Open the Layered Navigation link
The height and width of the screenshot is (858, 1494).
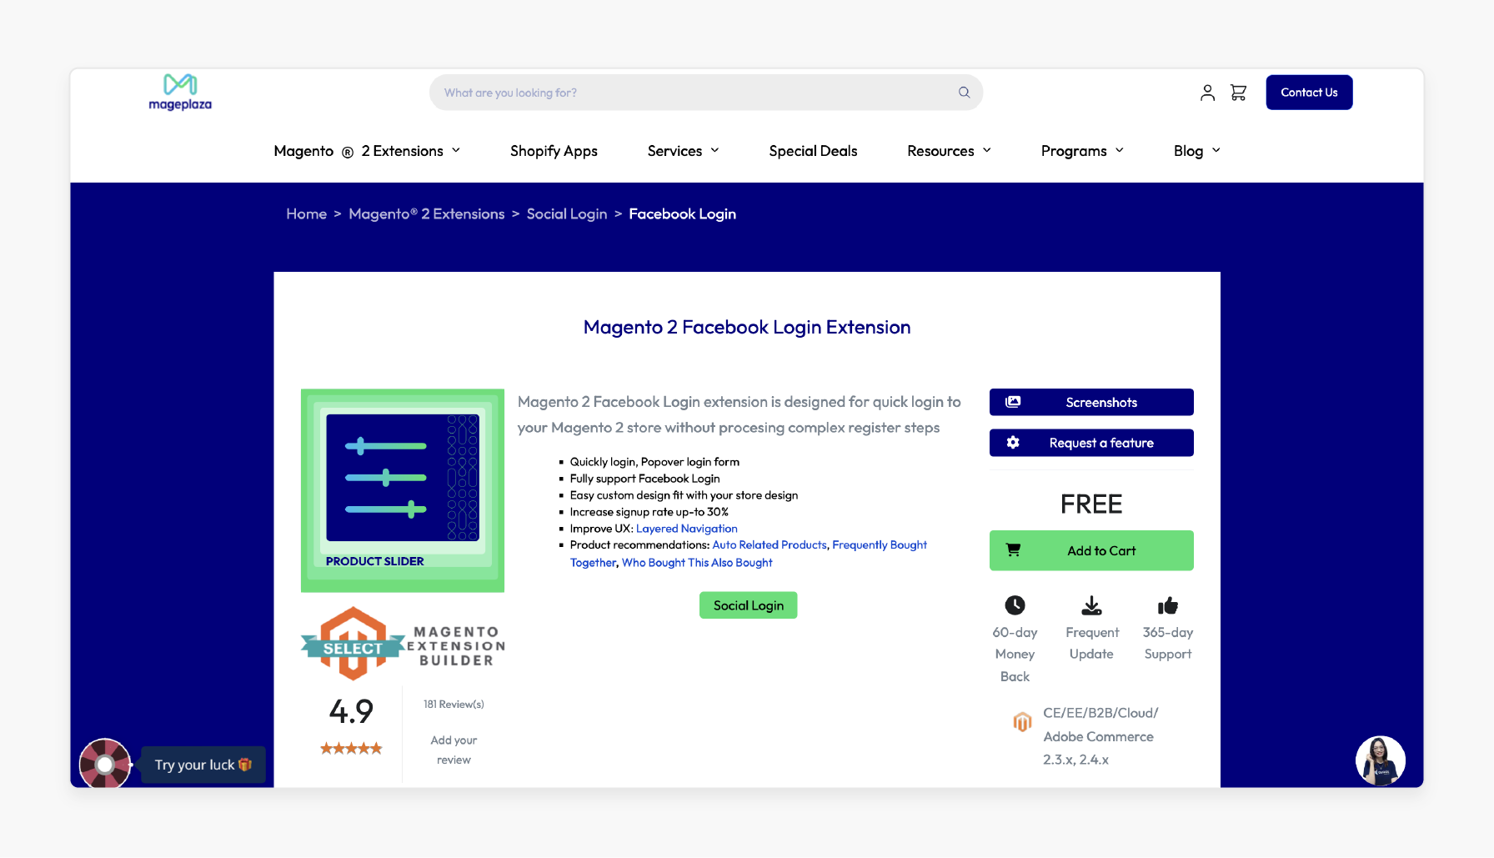coord(687,529)
